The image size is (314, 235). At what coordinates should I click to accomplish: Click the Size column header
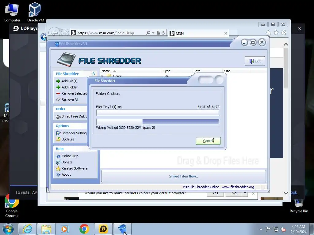click(x=236, y=71)
